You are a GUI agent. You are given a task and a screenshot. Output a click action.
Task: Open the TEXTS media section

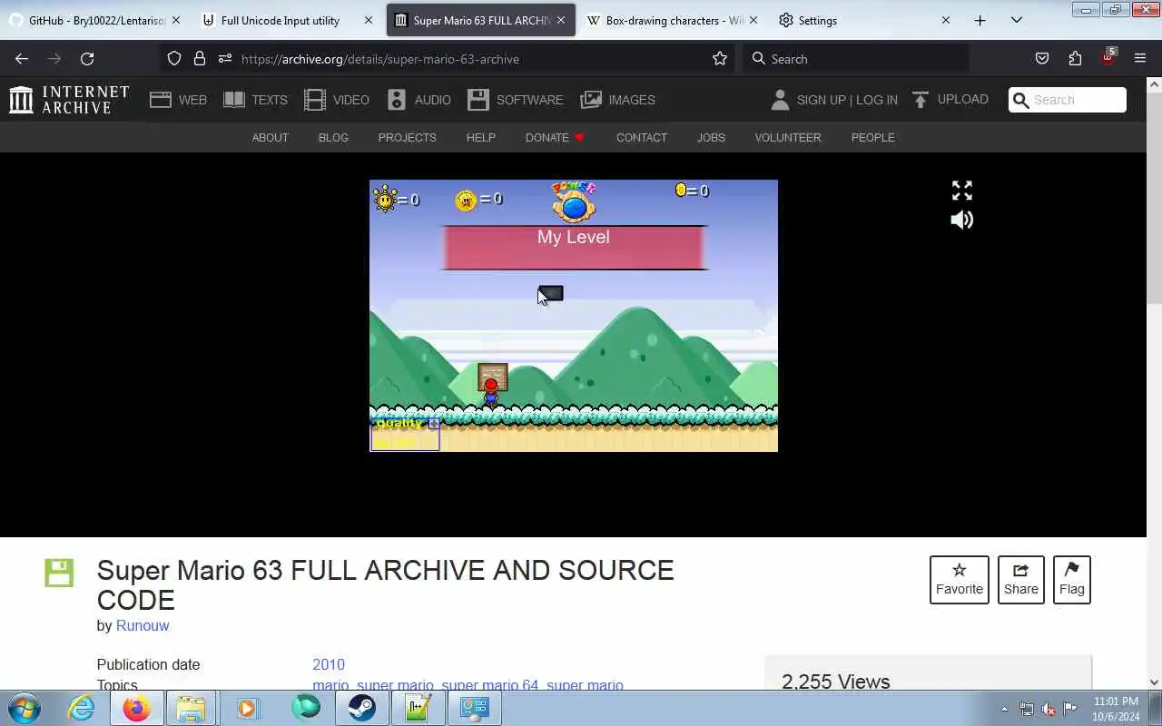click(x=255, y=100)
